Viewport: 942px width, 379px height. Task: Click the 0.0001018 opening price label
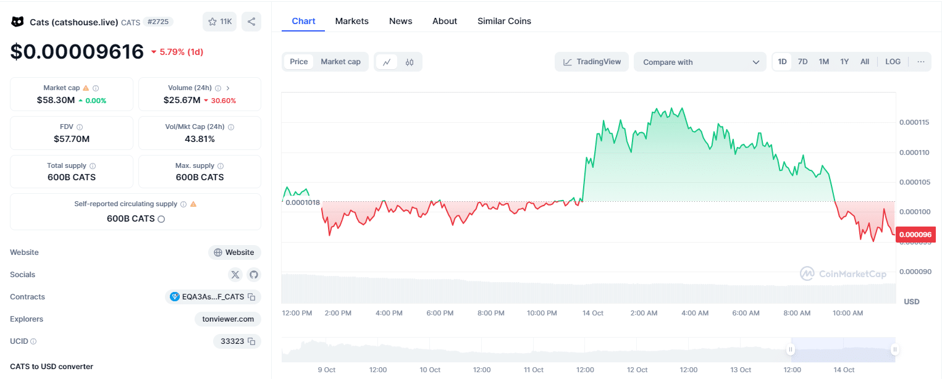[303, 202]
